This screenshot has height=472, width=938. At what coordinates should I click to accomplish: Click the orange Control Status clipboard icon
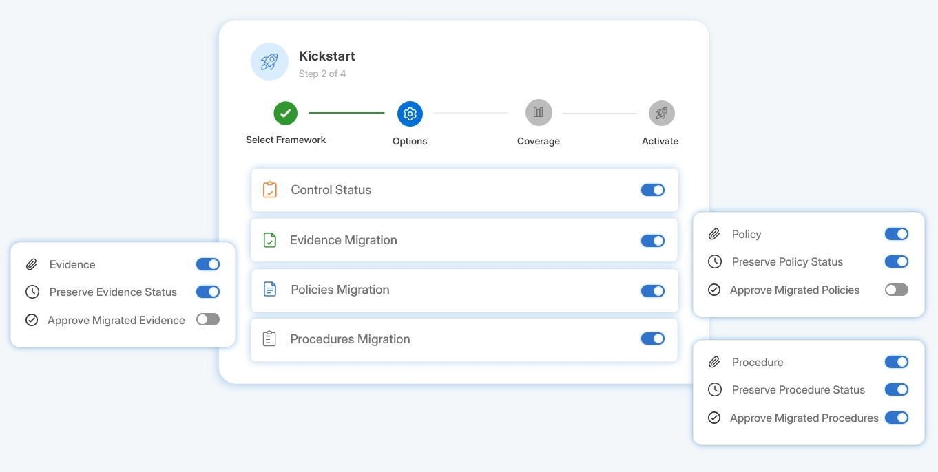pyautogui.click(x=270, y=190)
